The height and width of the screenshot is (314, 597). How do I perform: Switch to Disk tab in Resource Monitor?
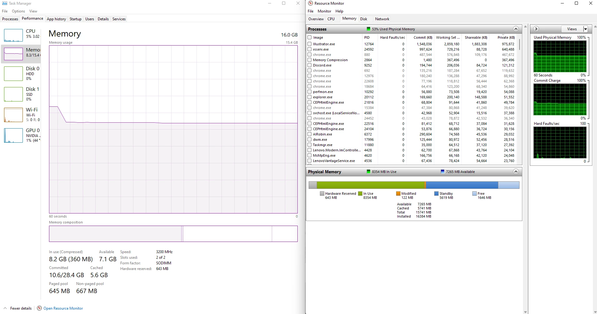[x=364, y=19]
